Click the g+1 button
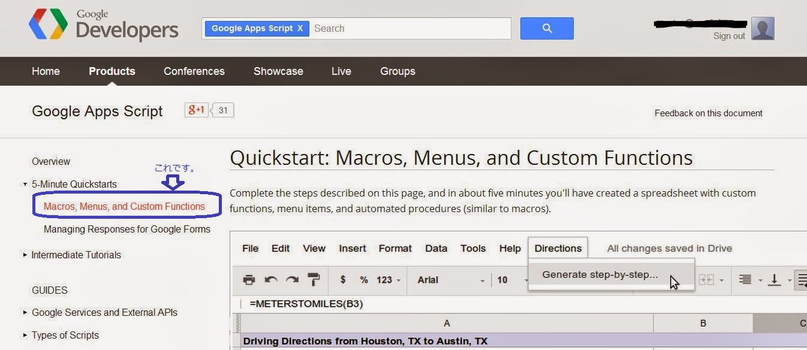Image resolution: width=807 pixels, height=350 pixels. click(196, 110)
